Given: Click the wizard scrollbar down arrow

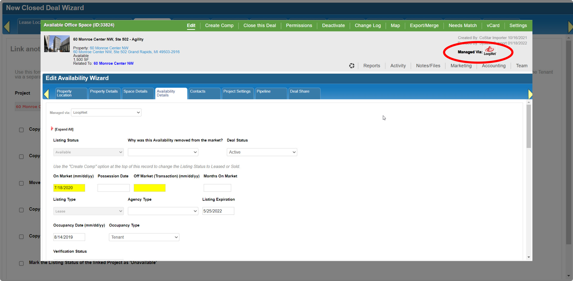Looking at the screenshot, I should [x=529, y=257].
